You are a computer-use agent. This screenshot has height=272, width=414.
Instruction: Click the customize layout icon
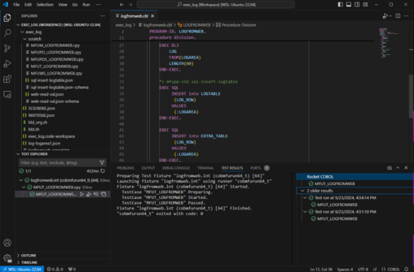pyautogui.click(x=366, y=5)
